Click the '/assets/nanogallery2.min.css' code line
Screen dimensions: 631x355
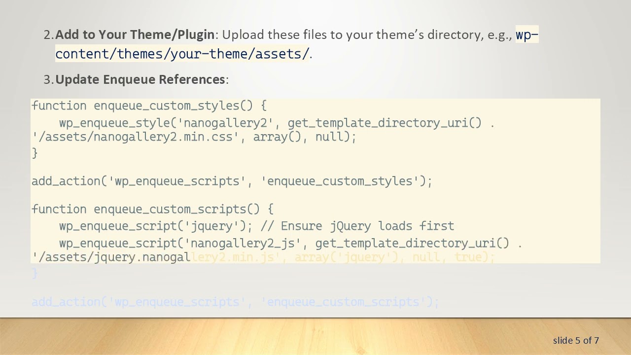(194, 137)
